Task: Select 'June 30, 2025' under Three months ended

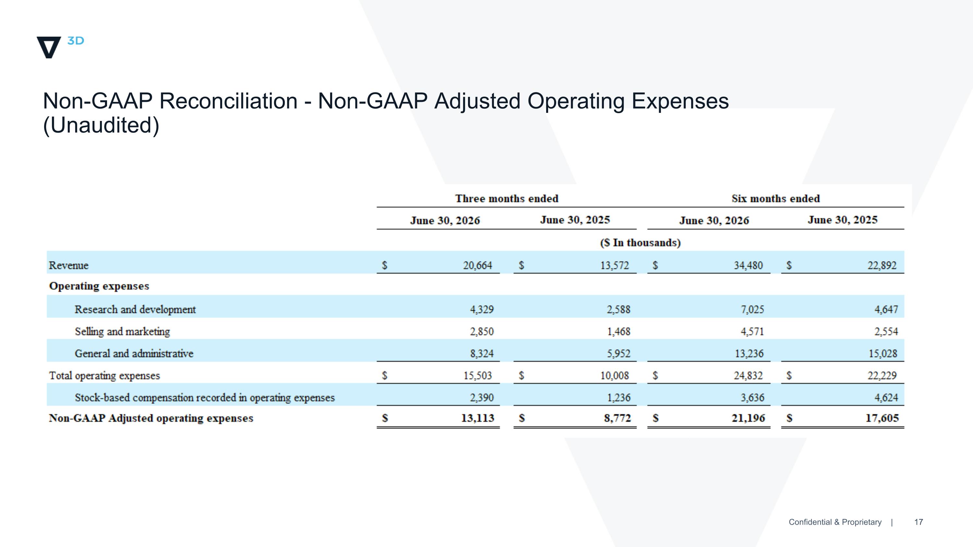Action: click(575, 220)
